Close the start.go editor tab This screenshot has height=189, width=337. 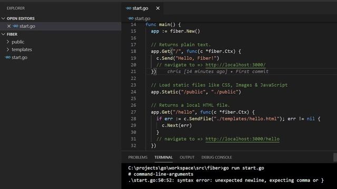158,8
